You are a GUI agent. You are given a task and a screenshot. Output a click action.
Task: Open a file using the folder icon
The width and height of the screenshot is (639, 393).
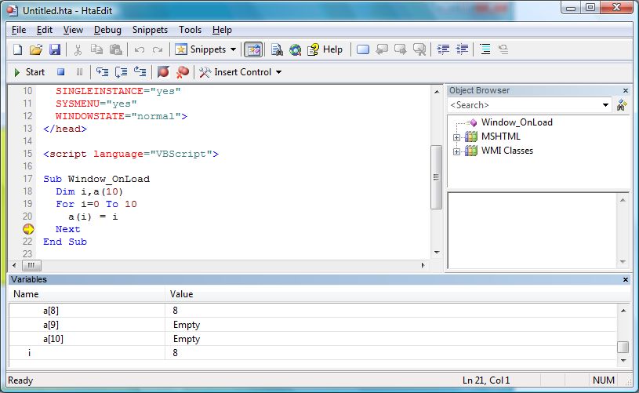tap(36, 49)
